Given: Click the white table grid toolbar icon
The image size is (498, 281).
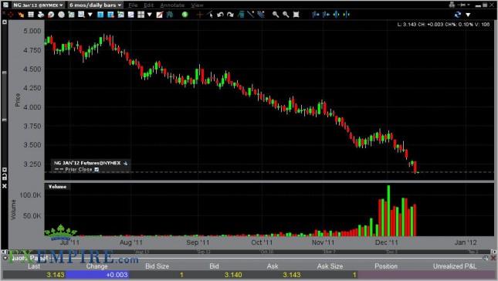Looking at the screenshot, I should point(31,15).
